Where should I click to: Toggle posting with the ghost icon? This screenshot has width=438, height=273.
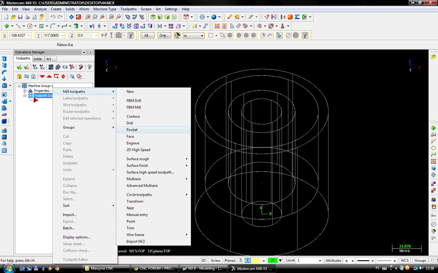click(33, 76)
